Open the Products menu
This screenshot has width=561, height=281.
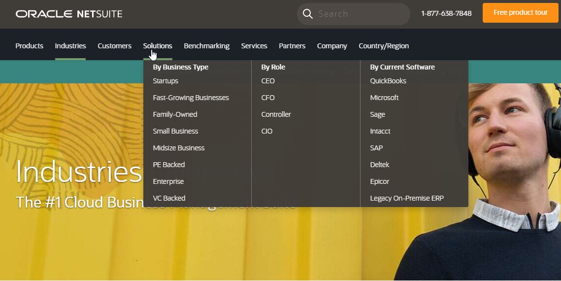(29, 46)
